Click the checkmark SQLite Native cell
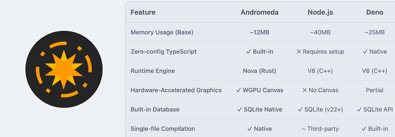The image size is (395, 137). [x=260, y=109]
